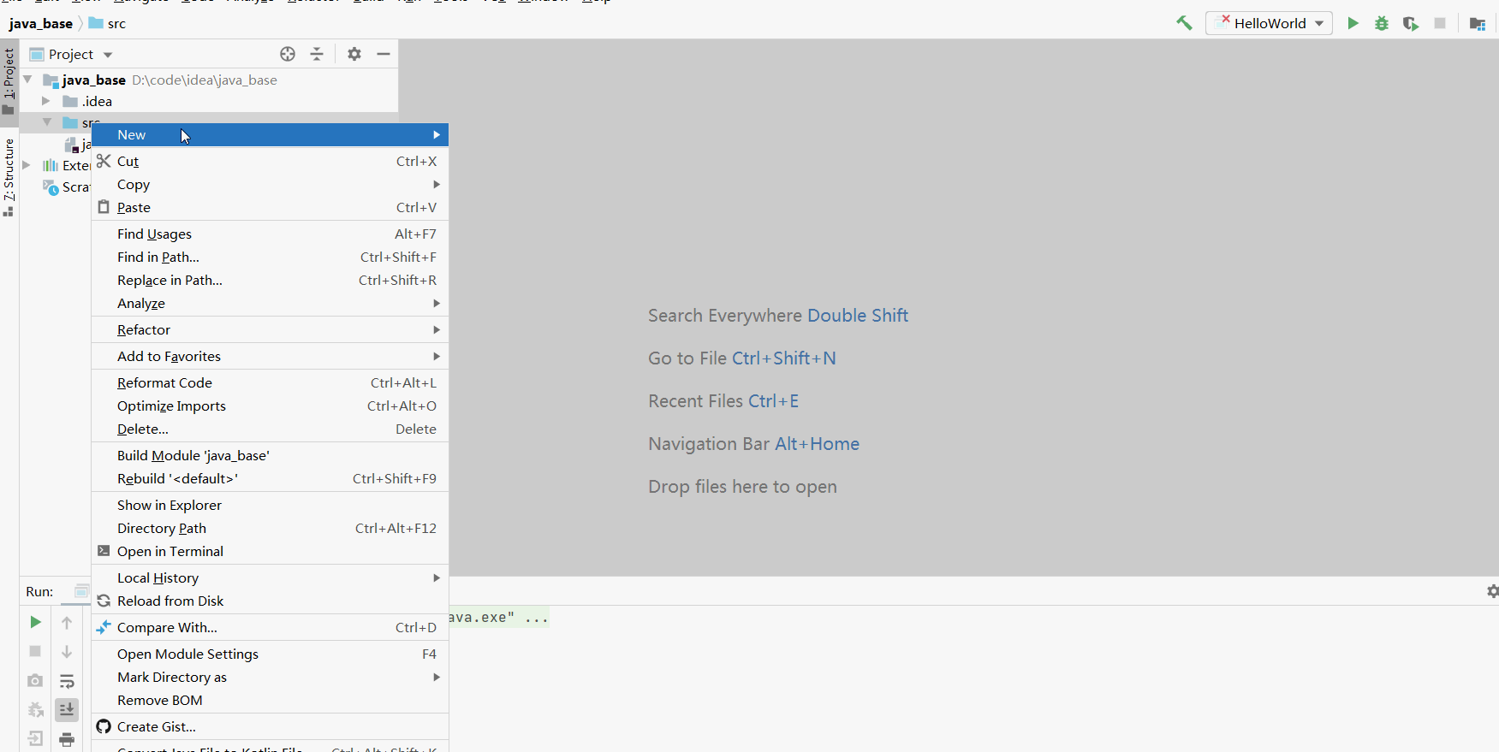Start debugging with the bug icon
The width and height of the screenshot is (1499, 752).
(x=1382, y=23)
